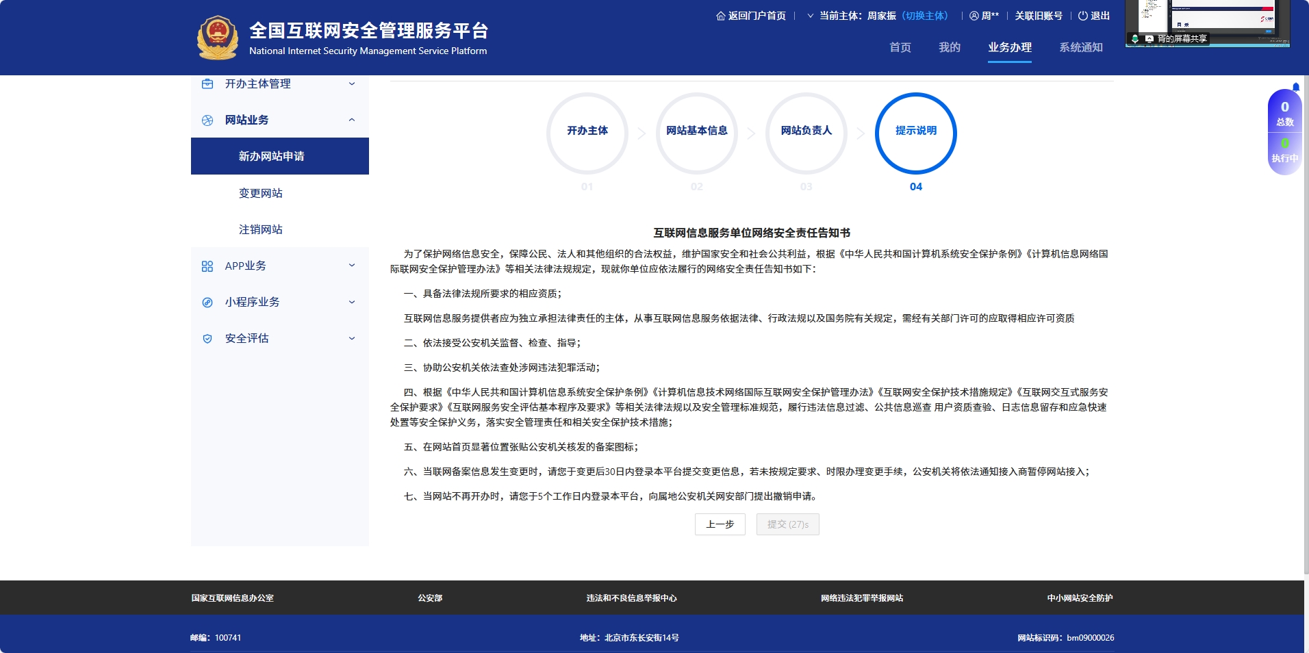Click the globe icon beside 网站业务
1309x653 pixels.
click(x=207, y=120)
